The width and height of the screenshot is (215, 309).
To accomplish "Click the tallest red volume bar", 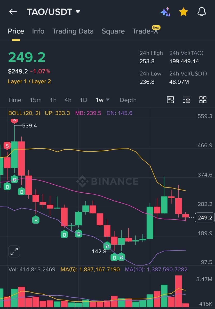I will tap(178, 291).
